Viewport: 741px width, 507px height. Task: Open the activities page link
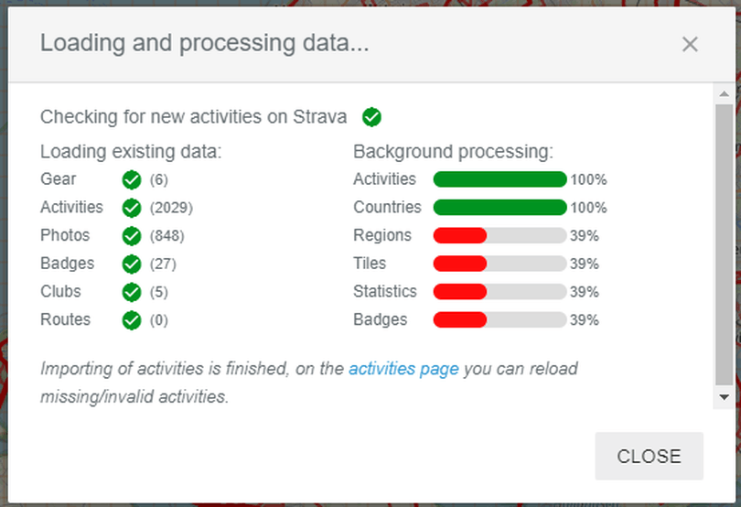tap(403, 370)
